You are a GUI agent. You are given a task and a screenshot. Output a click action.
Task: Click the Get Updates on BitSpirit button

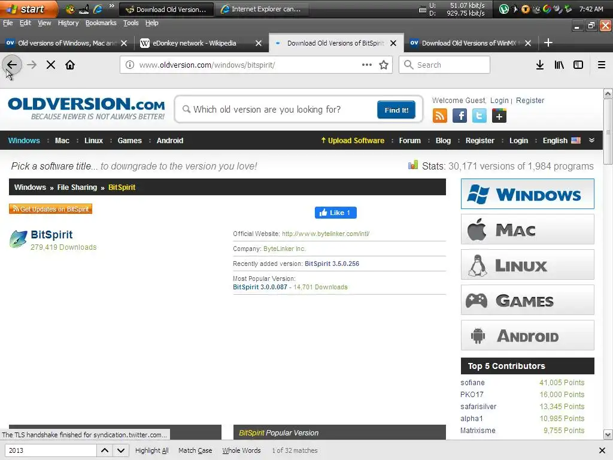point(50,209)
